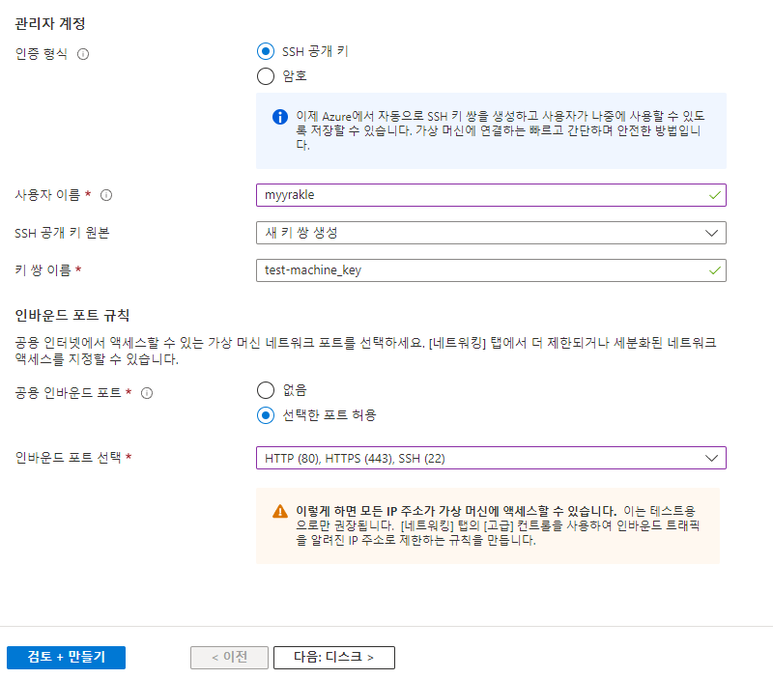Click orange warning triangle icon
This screenshot has width=773, height=679.
(280, 511)
